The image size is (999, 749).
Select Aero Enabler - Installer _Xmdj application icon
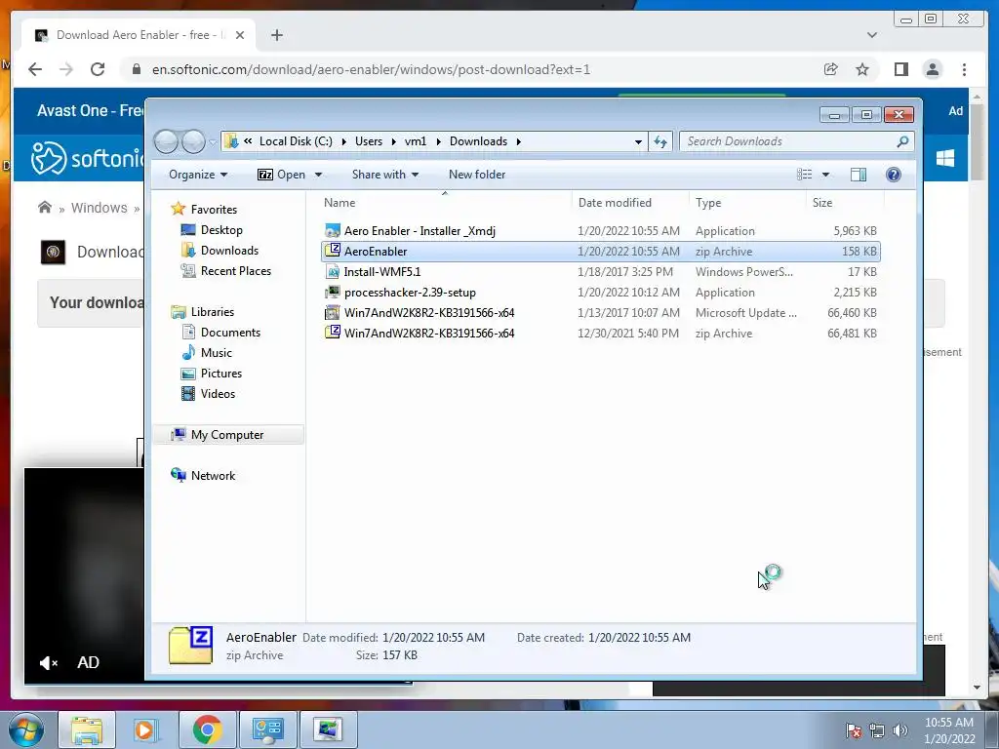click(333, 230)
